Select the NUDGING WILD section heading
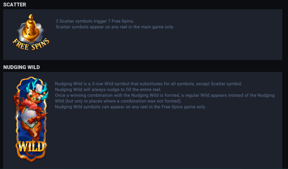The height and width of the screenshot is (169, 288). [22, 67]
